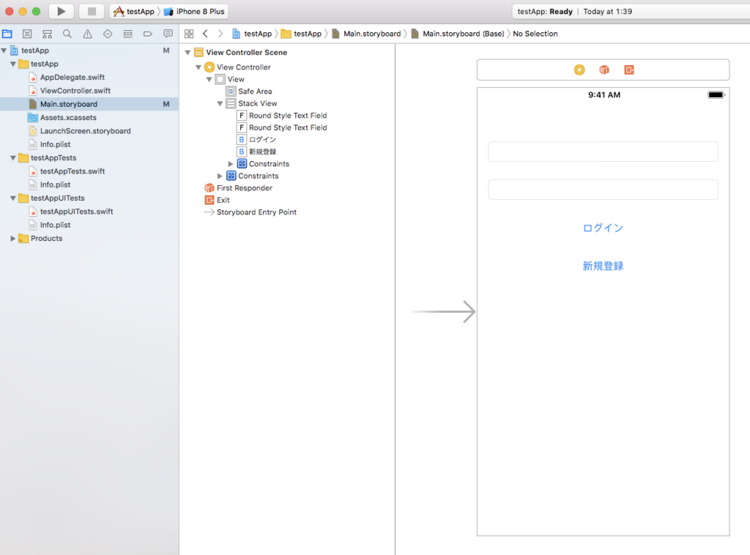Viewport: 750px width, 555px height.
Task: Expand the Products group
Action: [13, 238]
